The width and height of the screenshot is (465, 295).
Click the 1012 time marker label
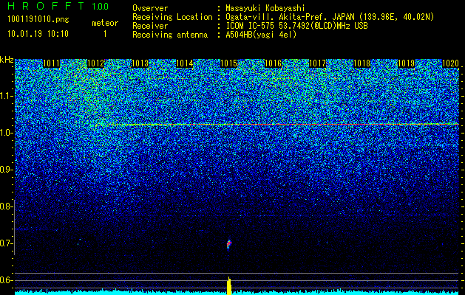pos(95,63)
